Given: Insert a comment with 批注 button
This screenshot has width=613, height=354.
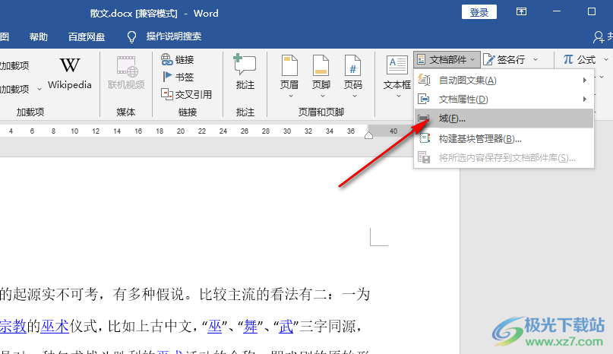Looking at the screenshot, I should click(x=245, y=74).
